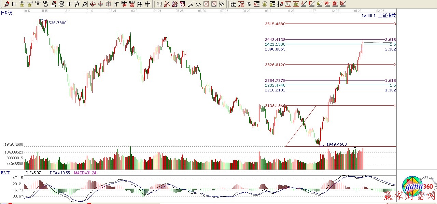The width and height of the screenshot is (437, 204).
Task: Click the 日K线 period label
Action: (6, 13)
